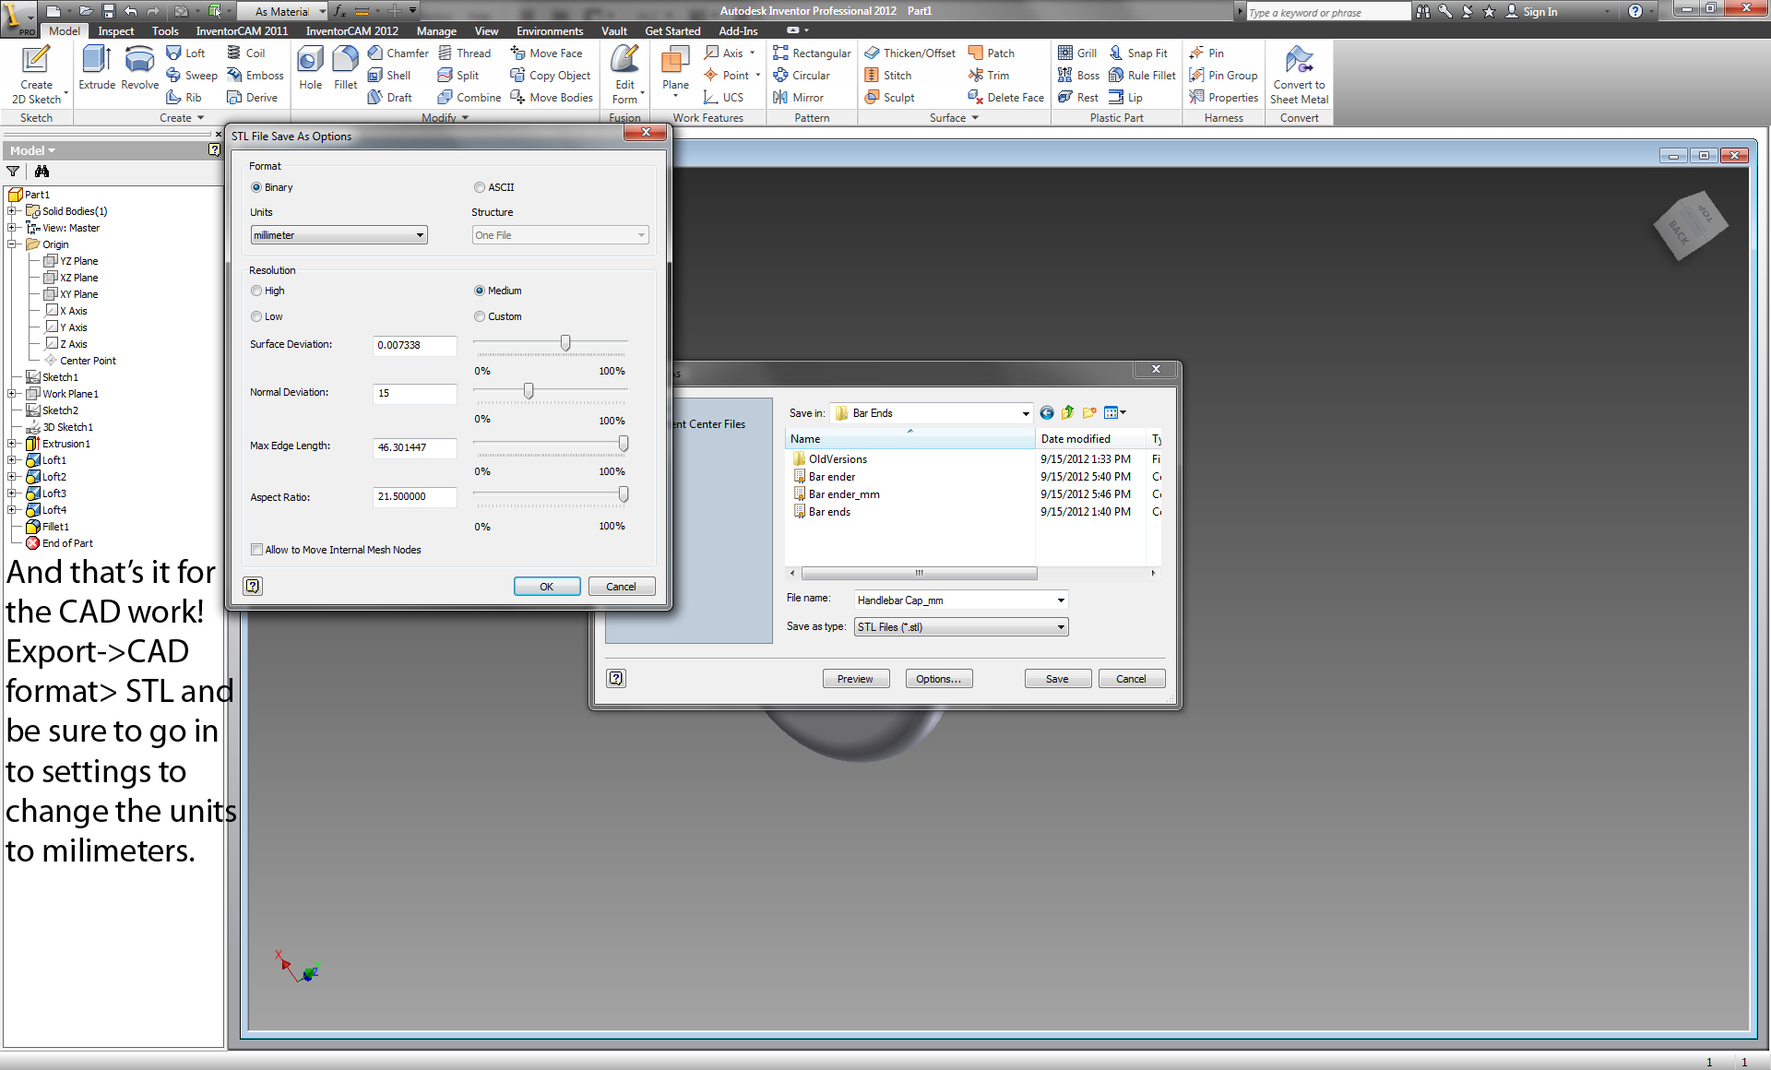Open the File name dropdown arrow
Viewport: 1771px width, 1070px height.
click(x=1061, y=600)
